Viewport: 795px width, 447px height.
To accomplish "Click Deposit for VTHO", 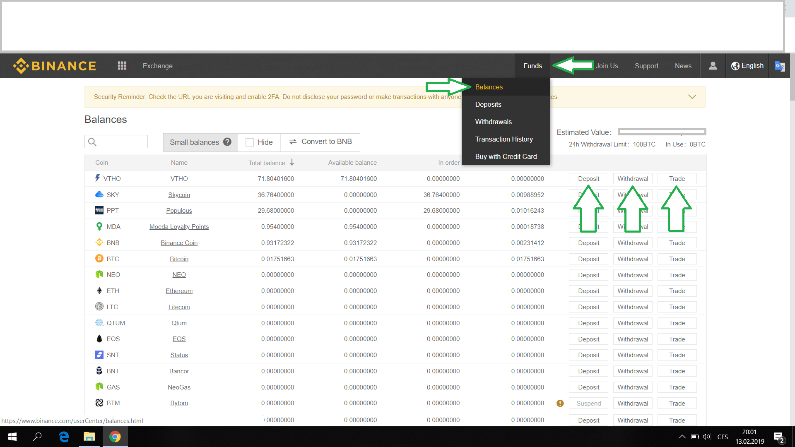I will coord(588,179).
